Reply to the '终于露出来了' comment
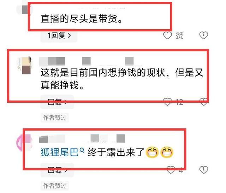Image resolution: width=226 pixels, height=193 pixels. click(x=57, y=170)
